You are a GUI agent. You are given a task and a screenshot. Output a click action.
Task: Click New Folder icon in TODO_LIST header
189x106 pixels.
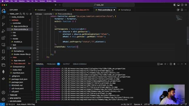coord(24,14)
